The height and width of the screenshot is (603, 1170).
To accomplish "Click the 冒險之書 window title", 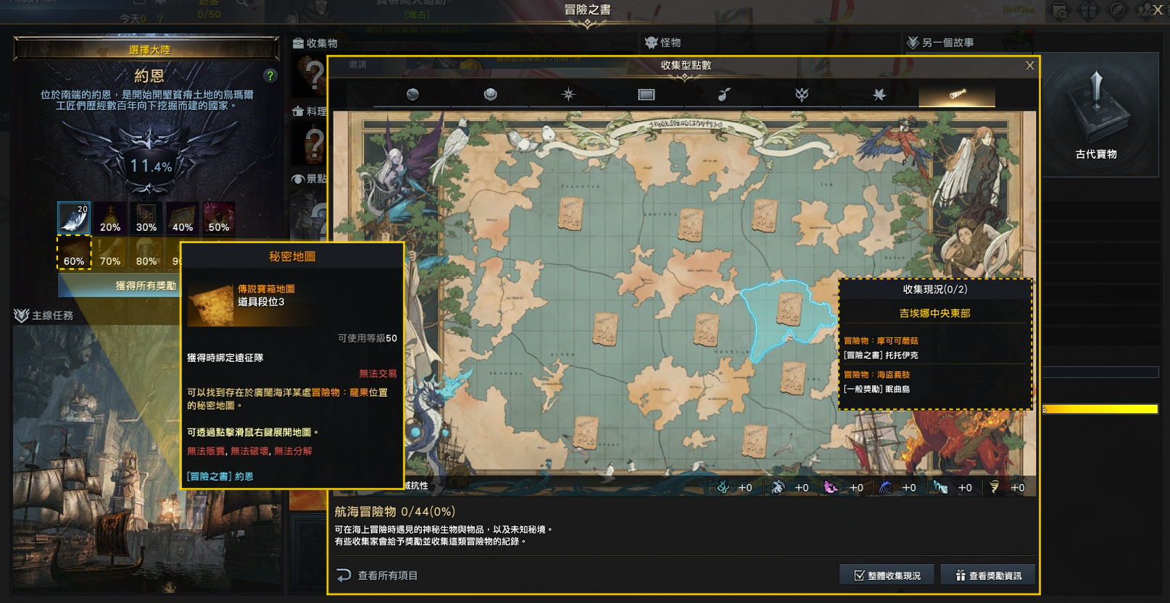I will [587, 9].
